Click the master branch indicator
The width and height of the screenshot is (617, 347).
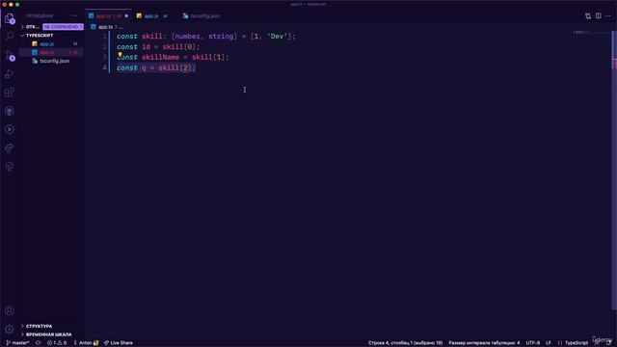(x=17, y=343)
